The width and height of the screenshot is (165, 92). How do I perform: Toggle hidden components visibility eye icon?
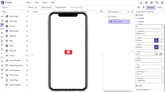coord(101,11)
